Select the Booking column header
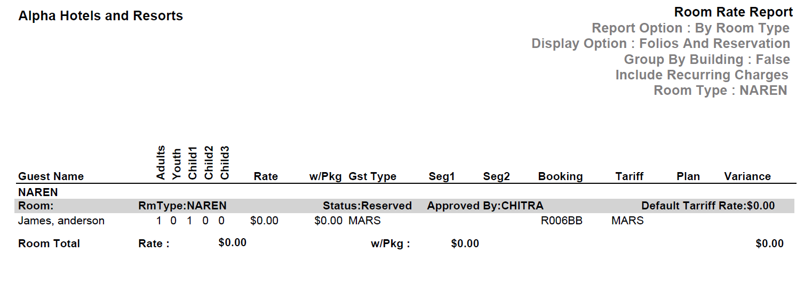The width and height of the screenshot is (812, 284). pyautogui.click(x=560, y=176)
